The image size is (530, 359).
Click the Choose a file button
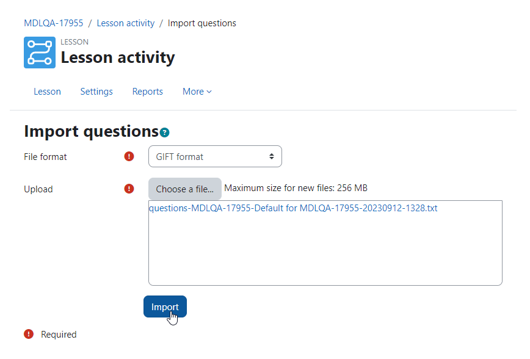click(x=185, y=189)
